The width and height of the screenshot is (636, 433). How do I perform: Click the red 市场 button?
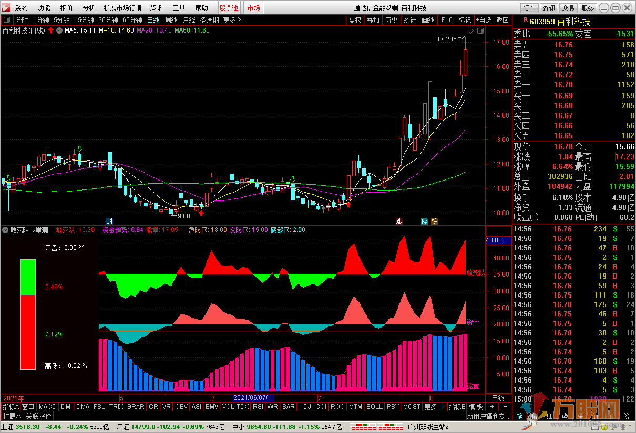click(x=254, y=8)
